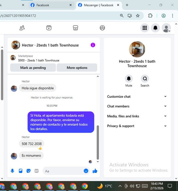Close the Messenger | Facebook tab
The image size is (178, 191).
point(118,5)
